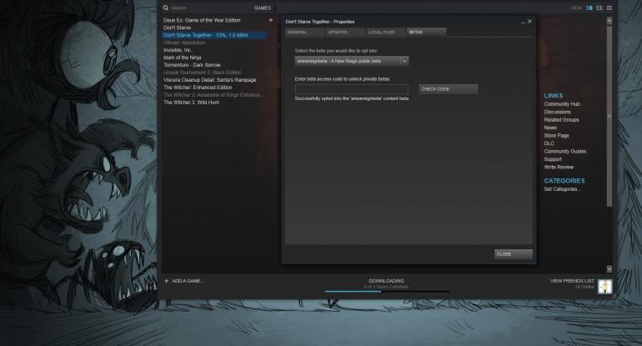Switch to detail view icon
The image size is (642, 346).
(x=589, y=8)
